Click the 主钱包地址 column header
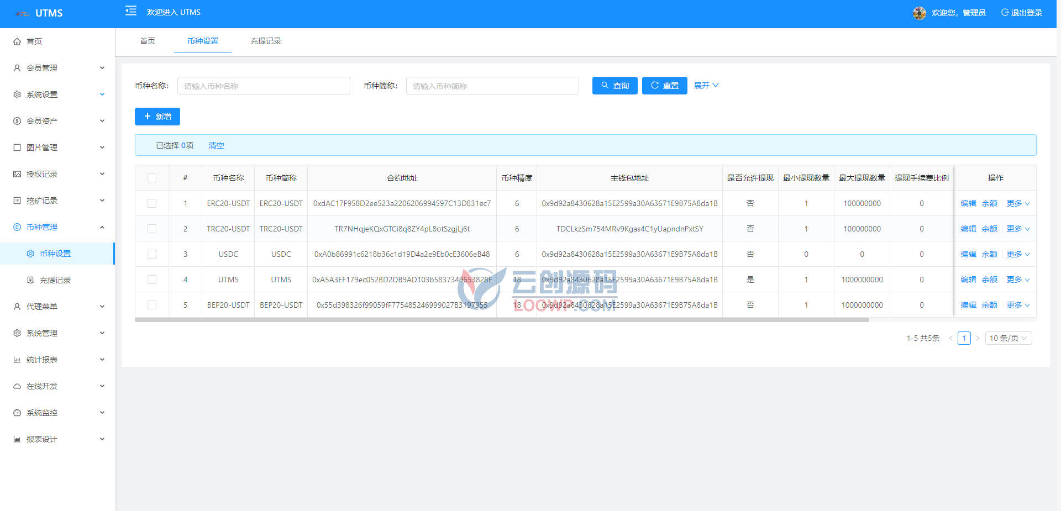Image resolution: width=1061 pixels, height=511 pixels. click(x=630, y=178)
